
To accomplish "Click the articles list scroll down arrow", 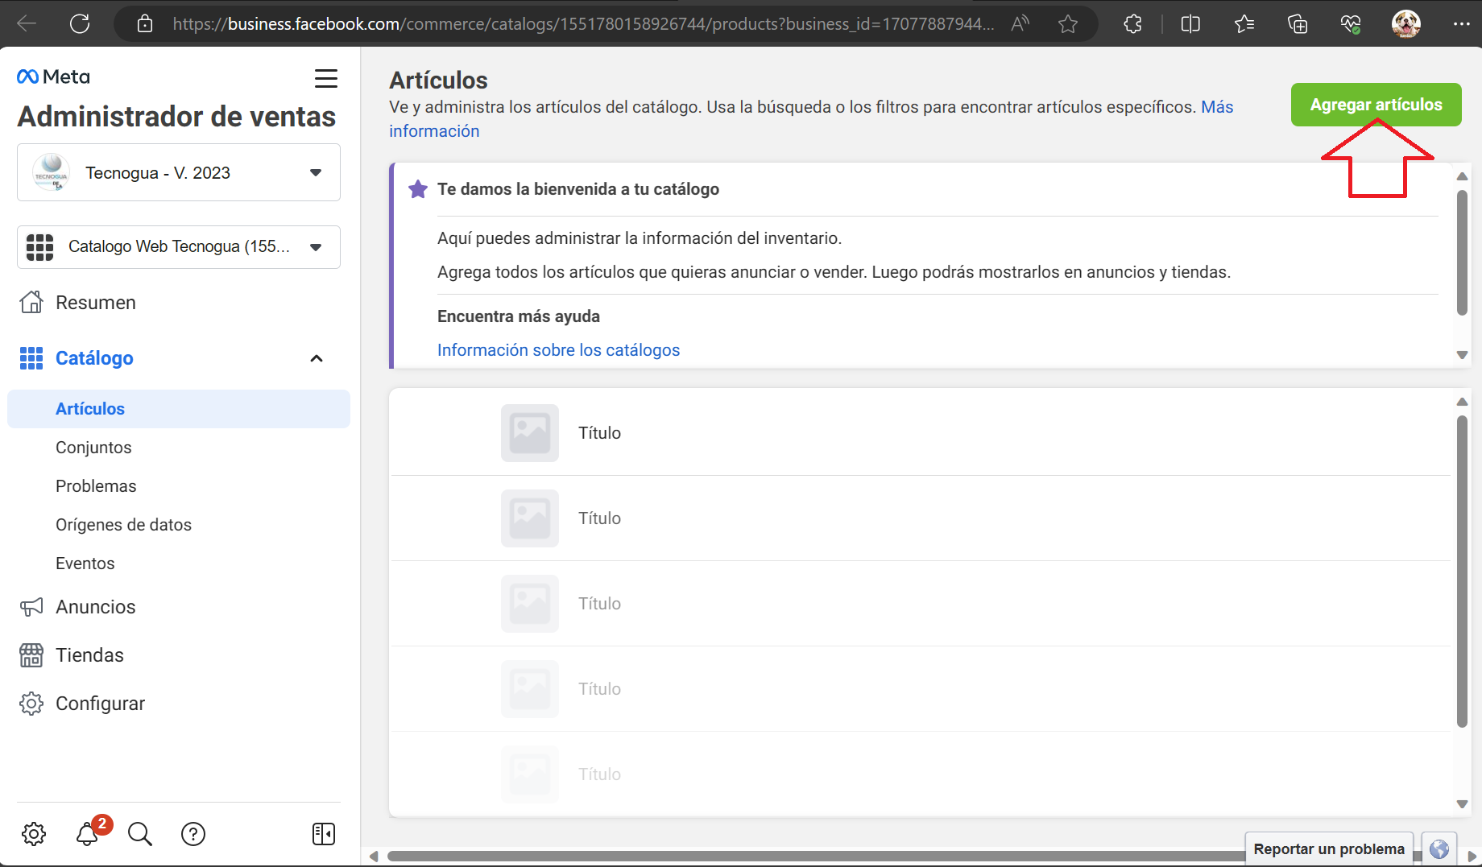I will pyautogui.click(x=1462, y=803).
